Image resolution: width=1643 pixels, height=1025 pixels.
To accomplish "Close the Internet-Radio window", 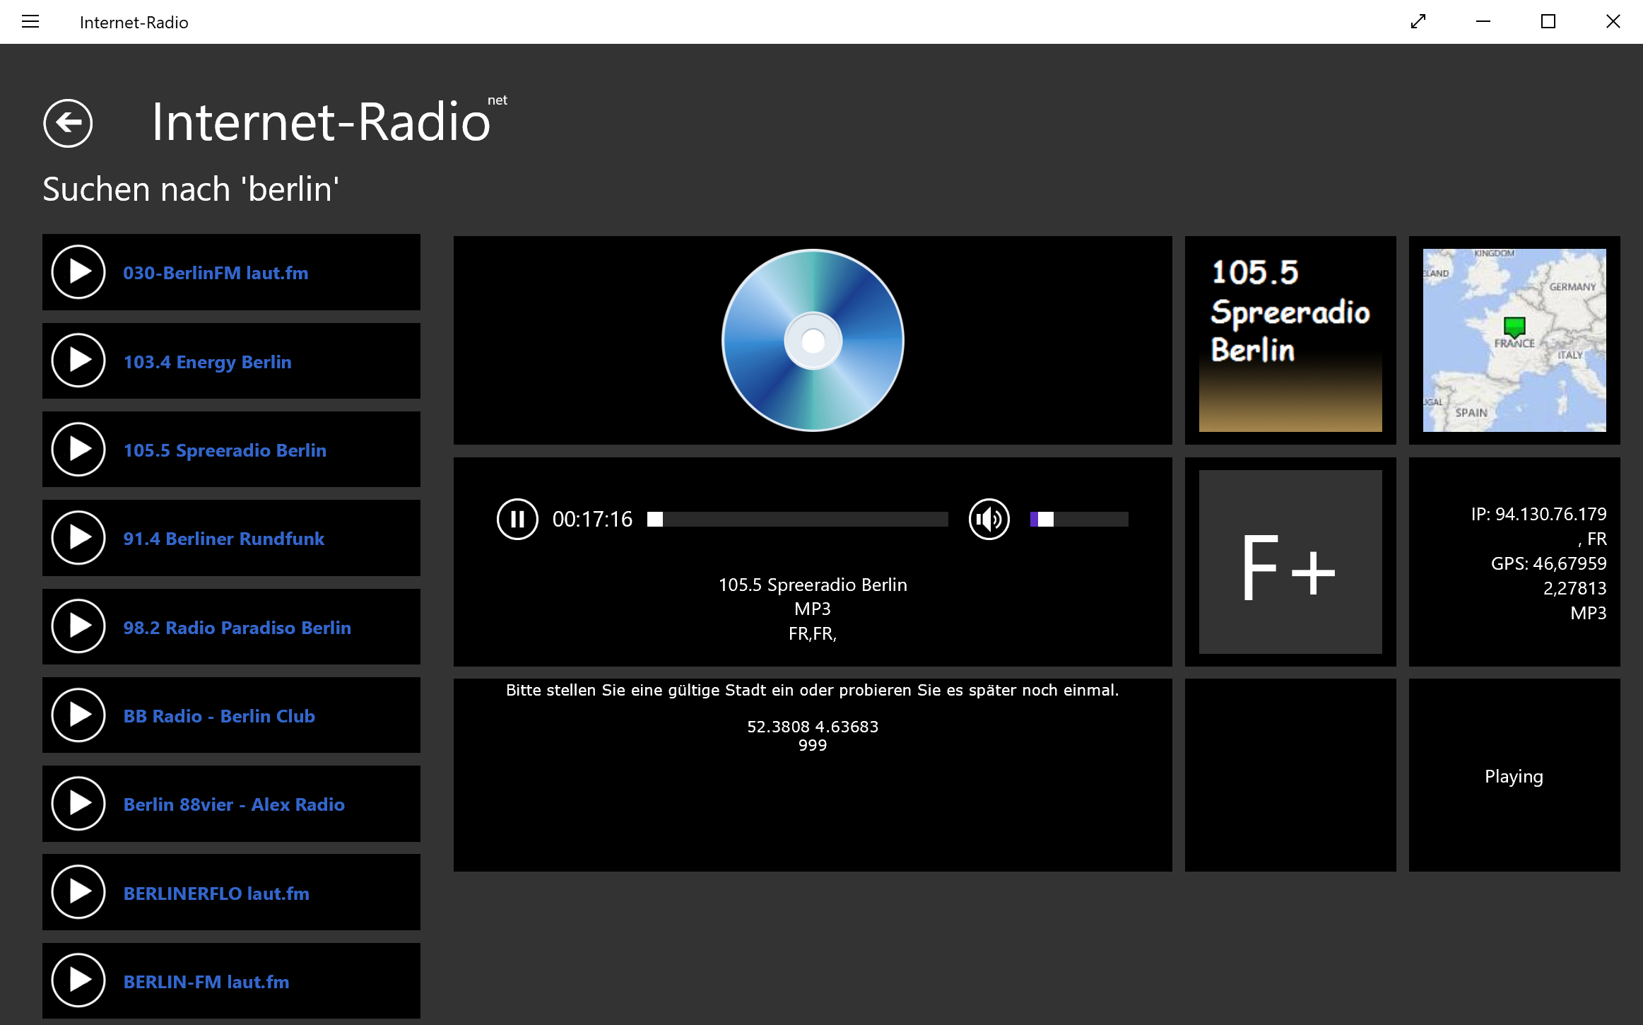I will tap(1613, 22).
